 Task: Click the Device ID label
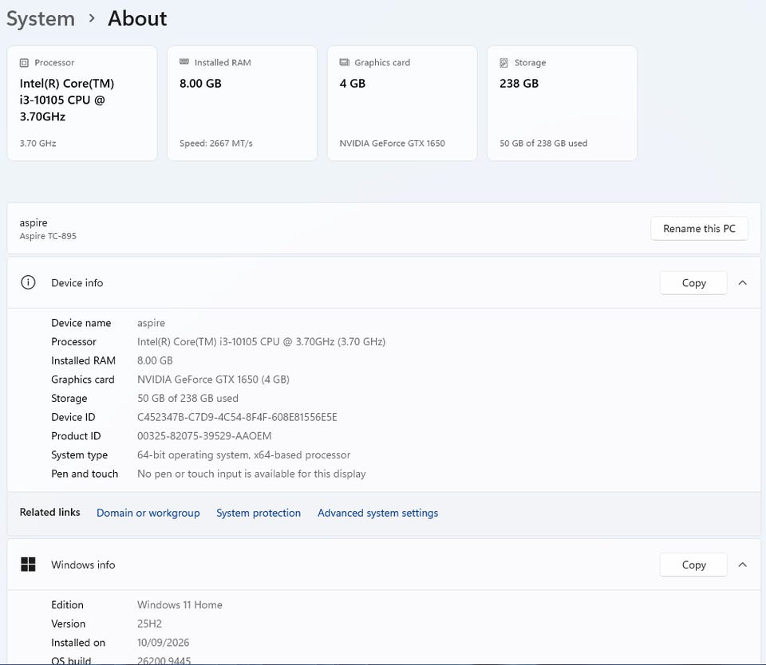point(73,417)
